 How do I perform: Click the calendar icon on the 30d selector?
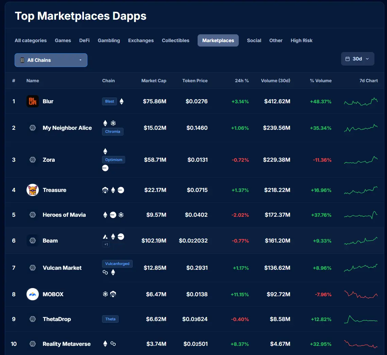(x=348, y=59)
